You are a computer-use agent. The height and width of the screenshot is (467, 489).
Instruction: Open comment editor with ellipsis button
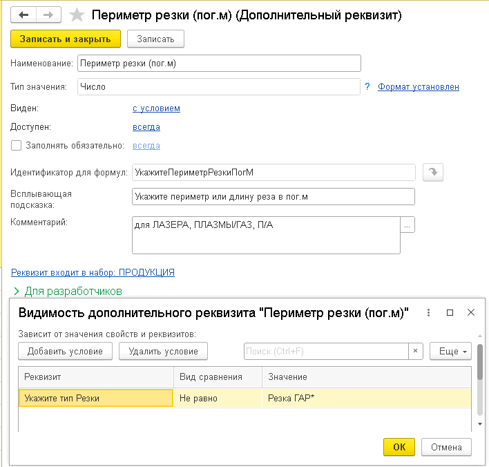pos(407,225)
